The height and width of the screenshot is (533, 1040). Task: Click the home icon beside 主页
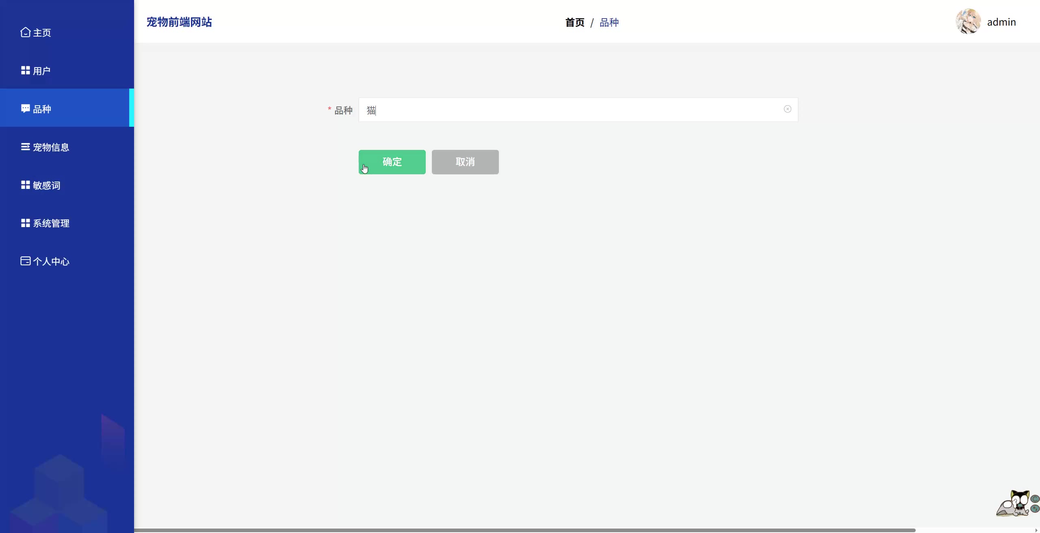click(25, 32)
